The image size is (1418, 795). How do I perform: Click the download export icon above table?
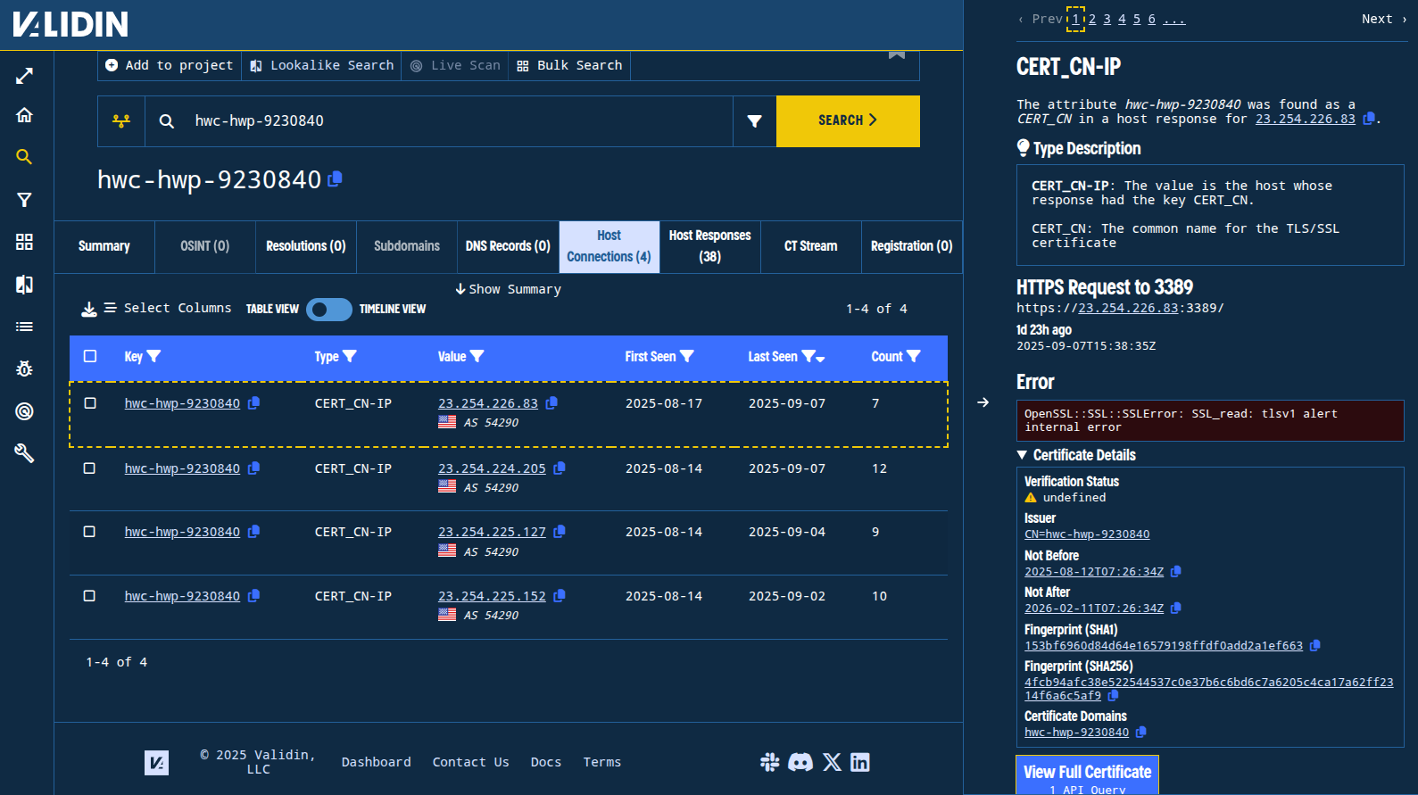pyautogui.click(x=89, y=309)
